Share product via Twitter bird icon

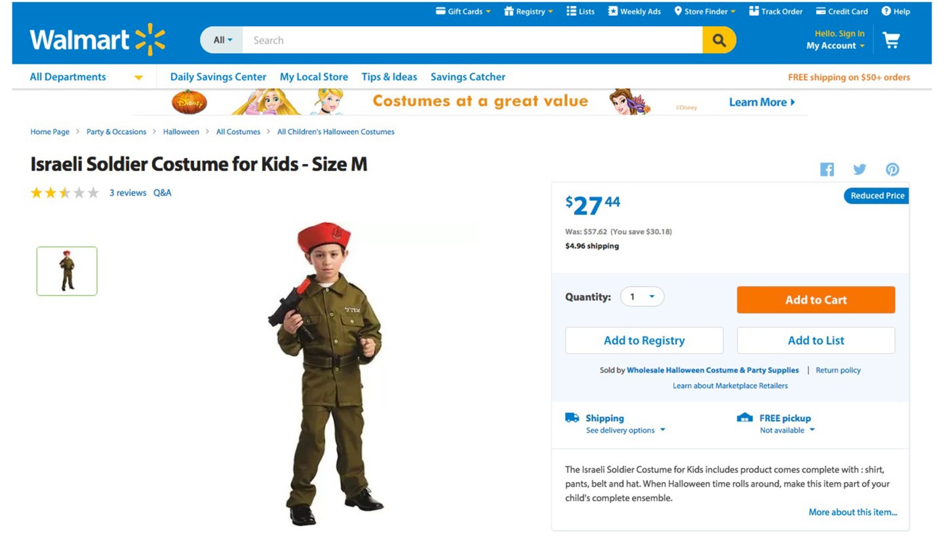coord(859,169)
